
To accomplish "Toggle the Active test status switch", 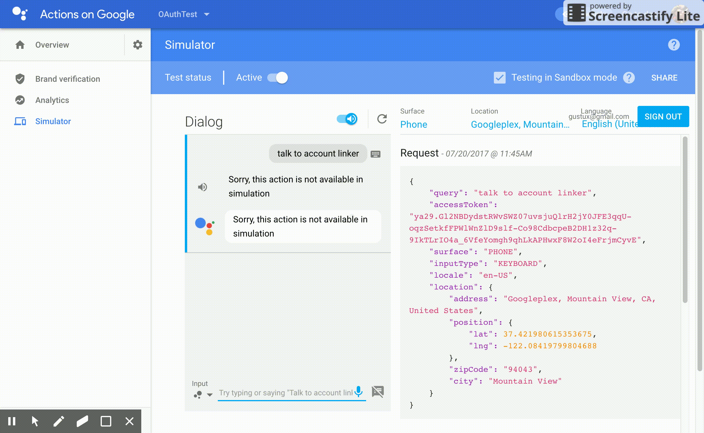I will point(278,78).
